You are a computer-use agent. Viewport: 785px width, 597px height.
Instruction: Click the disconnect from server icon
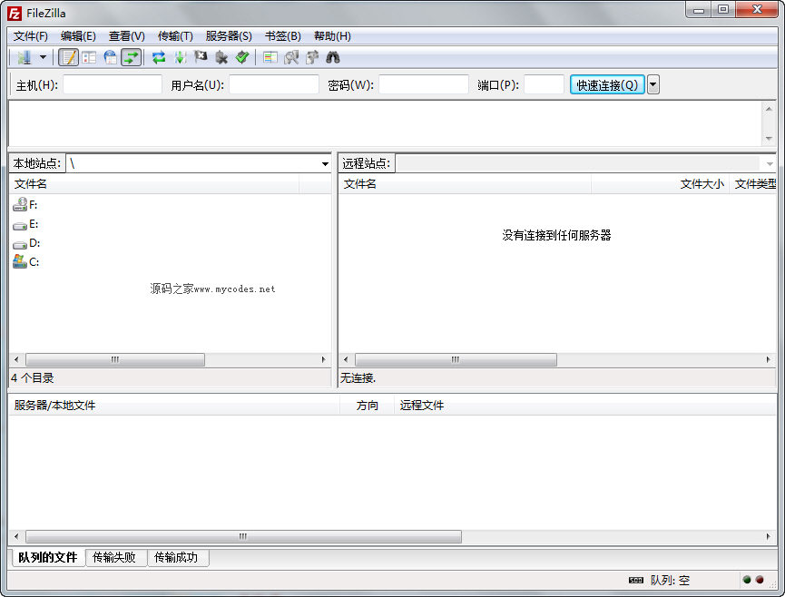pos(221,57)
